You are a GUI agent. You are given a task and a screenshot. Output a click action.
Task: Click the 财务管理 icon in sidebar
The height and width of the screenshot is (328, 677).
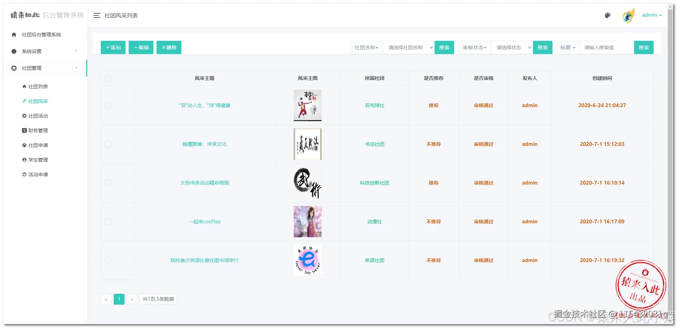tap(24, 131)
